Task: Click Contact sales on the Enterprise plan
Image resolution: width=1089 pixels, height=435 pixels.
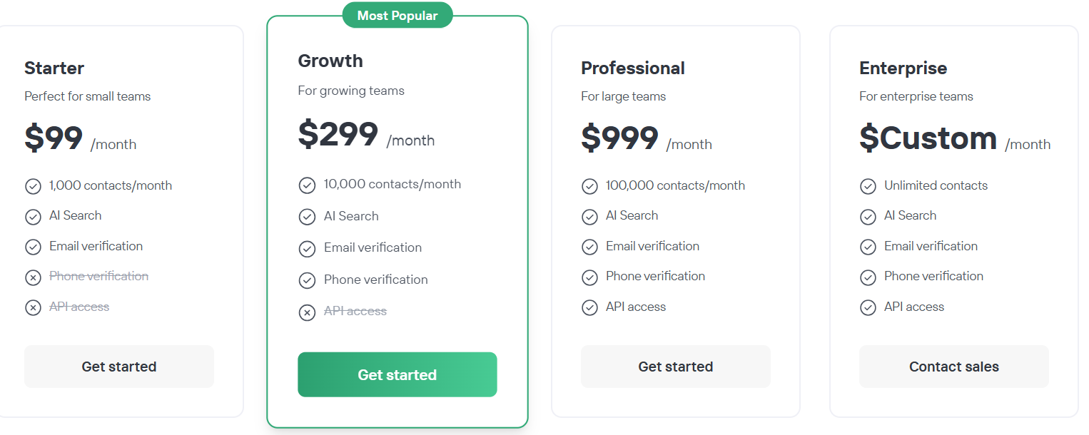Action: click(x=953, y=366)
